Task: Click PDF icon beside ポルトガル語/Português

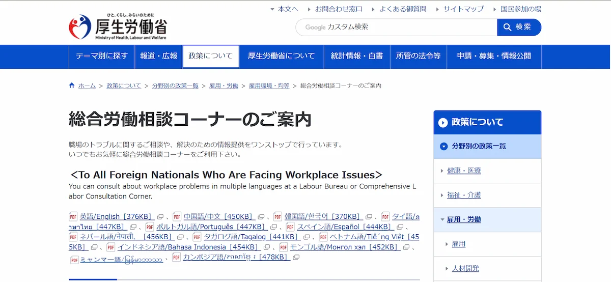Action: [x=150, y=227]
